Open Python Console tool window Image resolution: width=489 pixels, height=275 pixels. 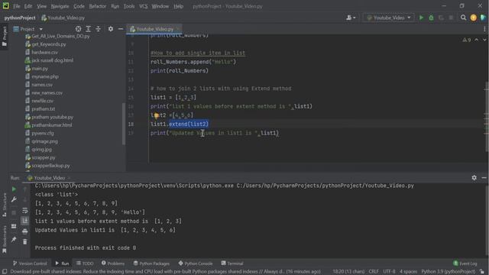coord(196,264)
